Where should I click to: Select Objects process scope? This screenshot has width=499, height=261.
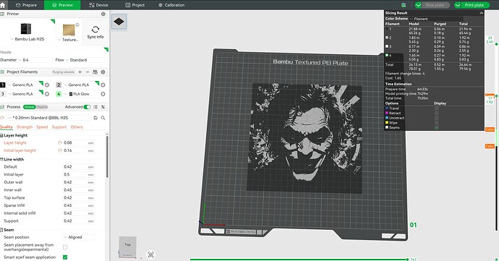click(42, 107)
